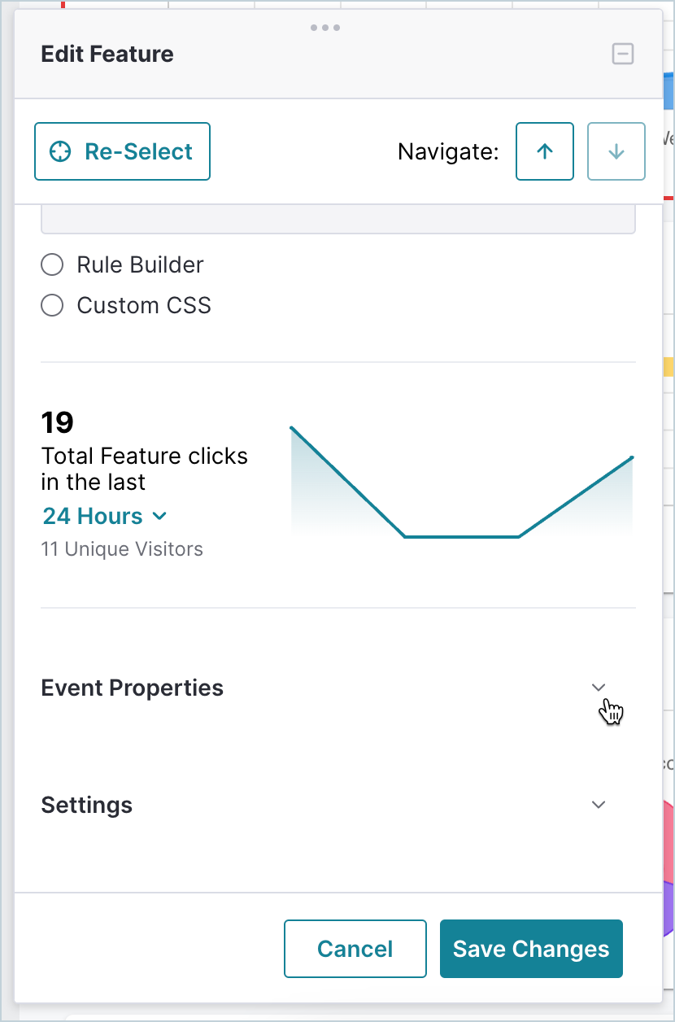Navigate to the child element with down arrow
The image size is (675, 1022).
tap(616, 151)
